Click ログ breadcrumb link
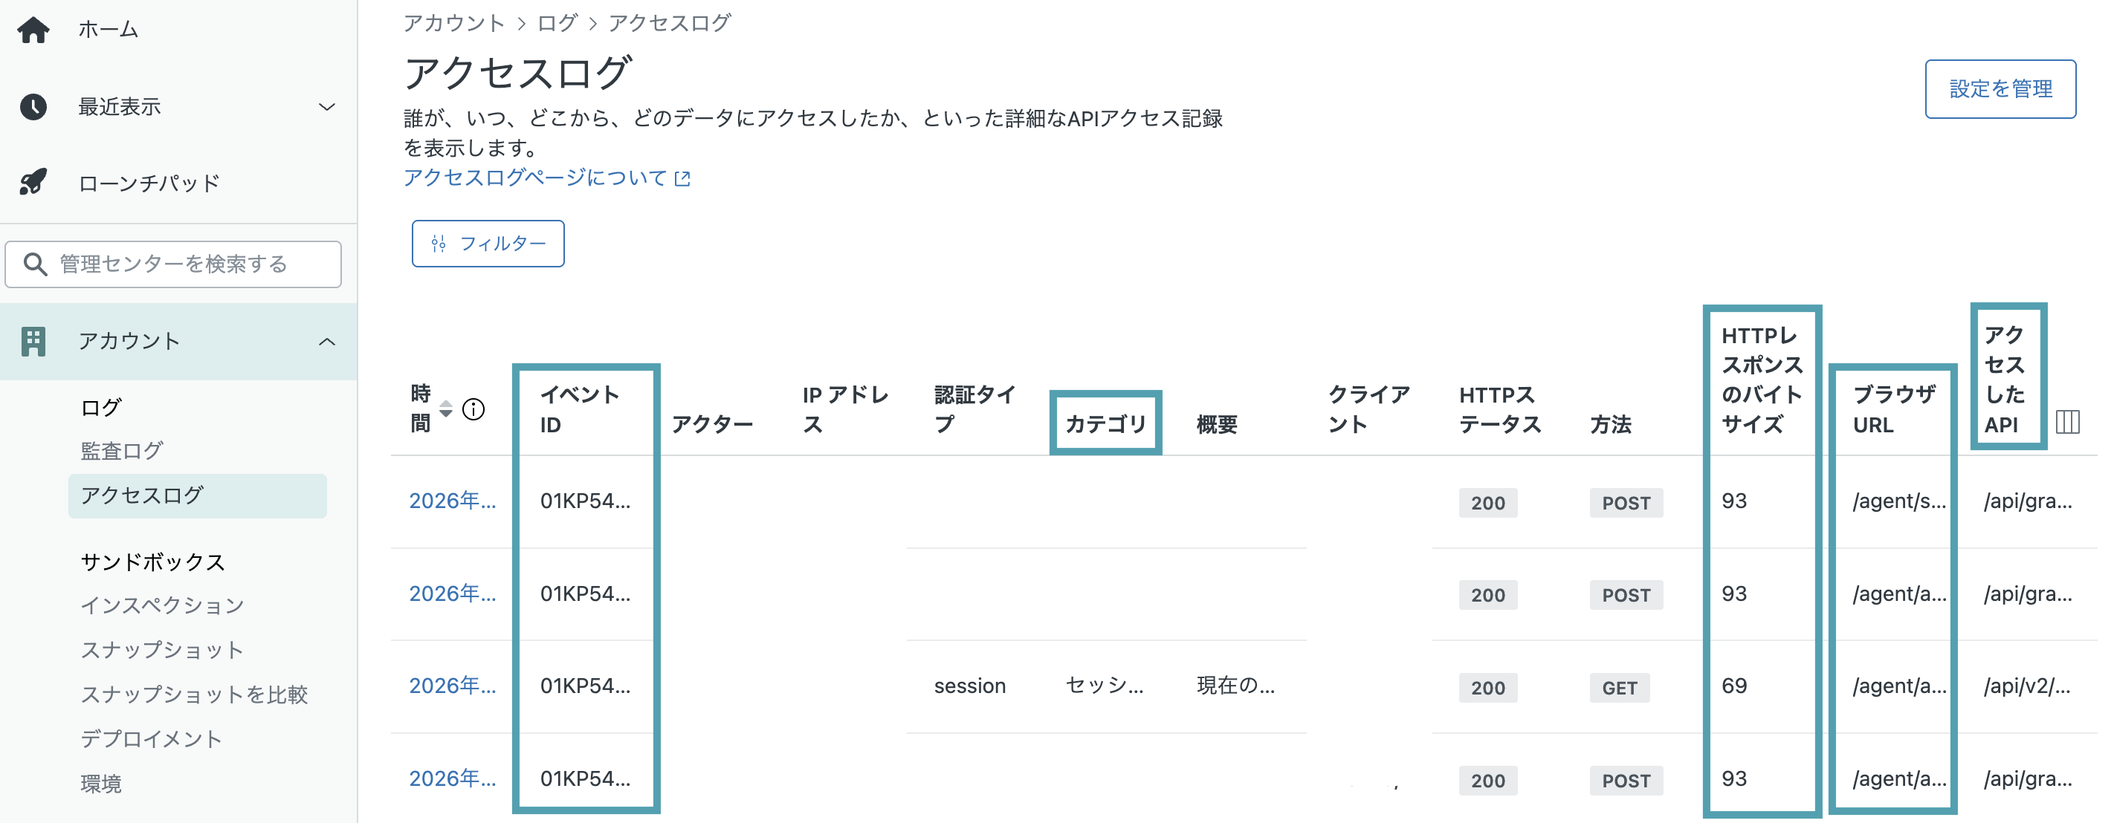 557,23
